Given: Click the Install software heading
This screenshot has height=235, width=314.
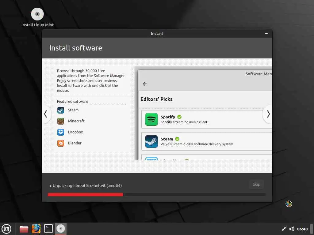Looking at the screenshot, I should [x=76, y=48].
